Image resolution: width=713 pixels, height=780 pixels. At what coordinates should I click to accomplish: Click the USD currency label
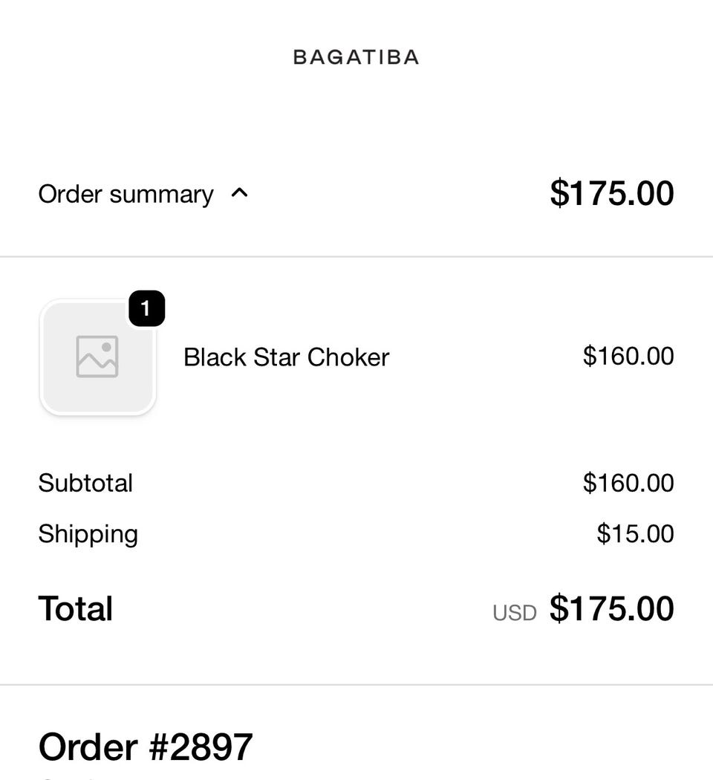coord(514,613)
